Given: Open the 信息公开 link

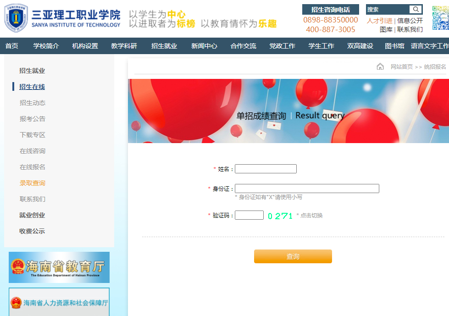Looking at the screenshot, I should coord(410,21).
